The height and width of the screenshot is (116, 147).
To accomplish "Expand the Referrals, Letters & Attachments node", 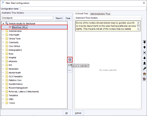I will pyautogui.click(x=3, y=91).
